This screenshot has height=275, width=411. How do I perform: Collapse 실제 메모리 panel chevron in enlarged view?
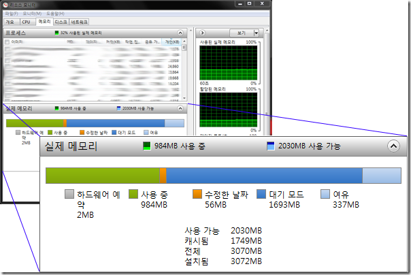click(393, 145)
